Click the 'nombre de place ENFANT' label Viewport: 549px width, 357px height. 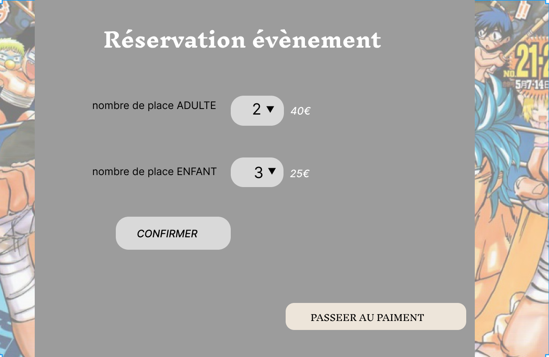(x=154, y=172)
